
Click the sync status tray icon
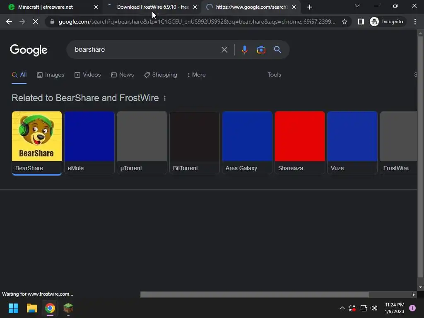[352, 308]
